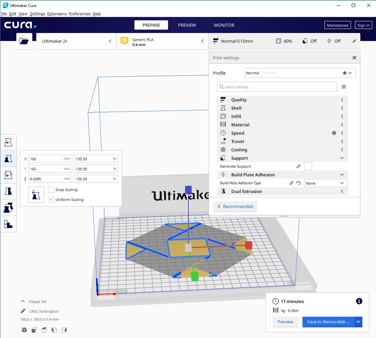This screenshot has width=376, height=338.
Task: Open the settings visibility hamburger menu
Action: point(344,87)
